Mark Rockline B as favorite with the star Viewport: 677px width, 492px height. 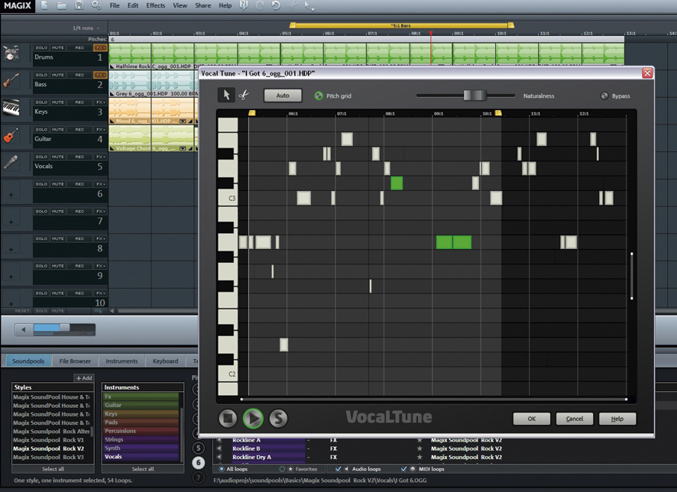coord(419,448)
